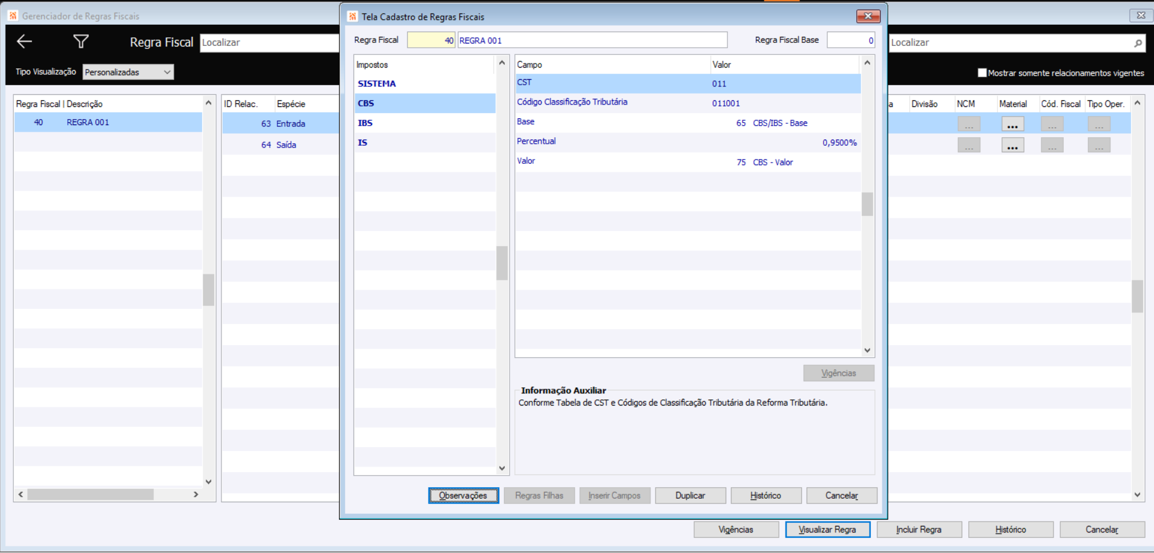Open Material ellipsis button in Entrada row
Viewport: 1154px width, 553px height.
pos(1012,125)
